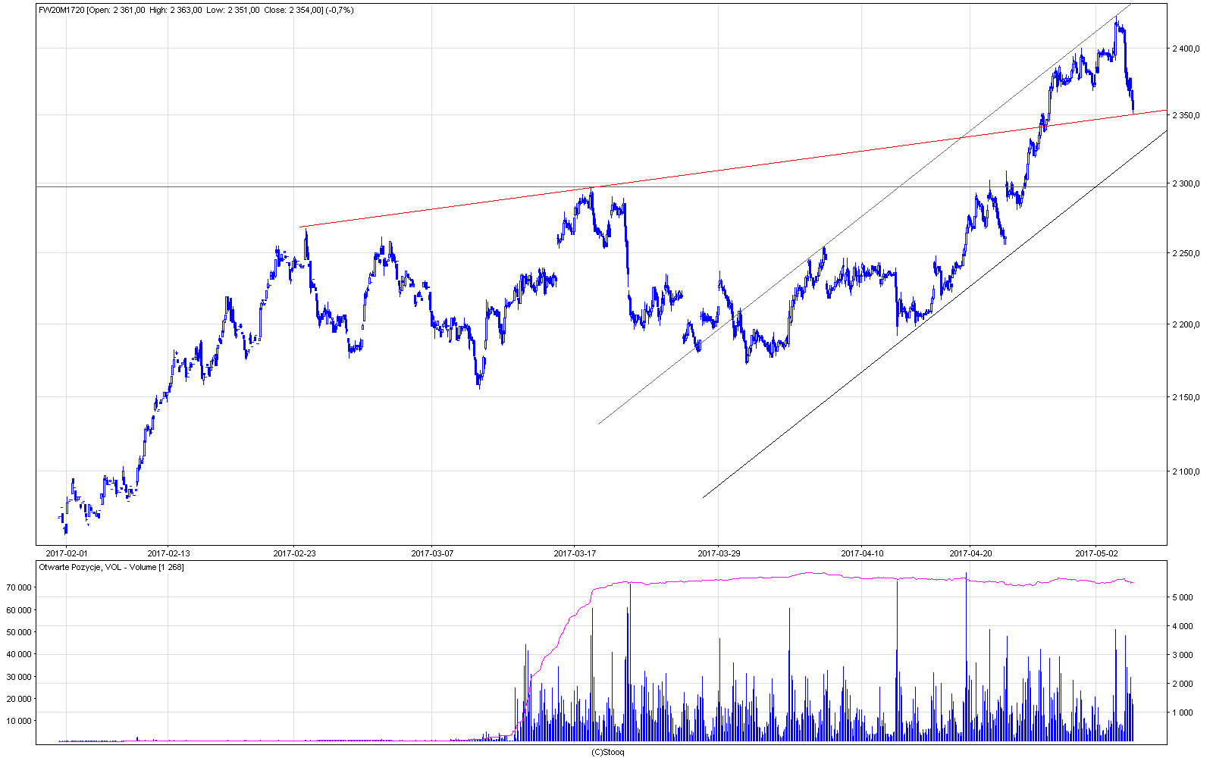
Task: Click the 2017-03-17 date label
Action: click(575, 553)
